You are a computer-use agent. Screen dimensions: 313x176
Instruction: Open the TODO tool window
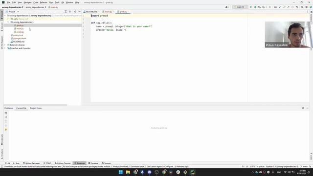(x=47, y=163)
